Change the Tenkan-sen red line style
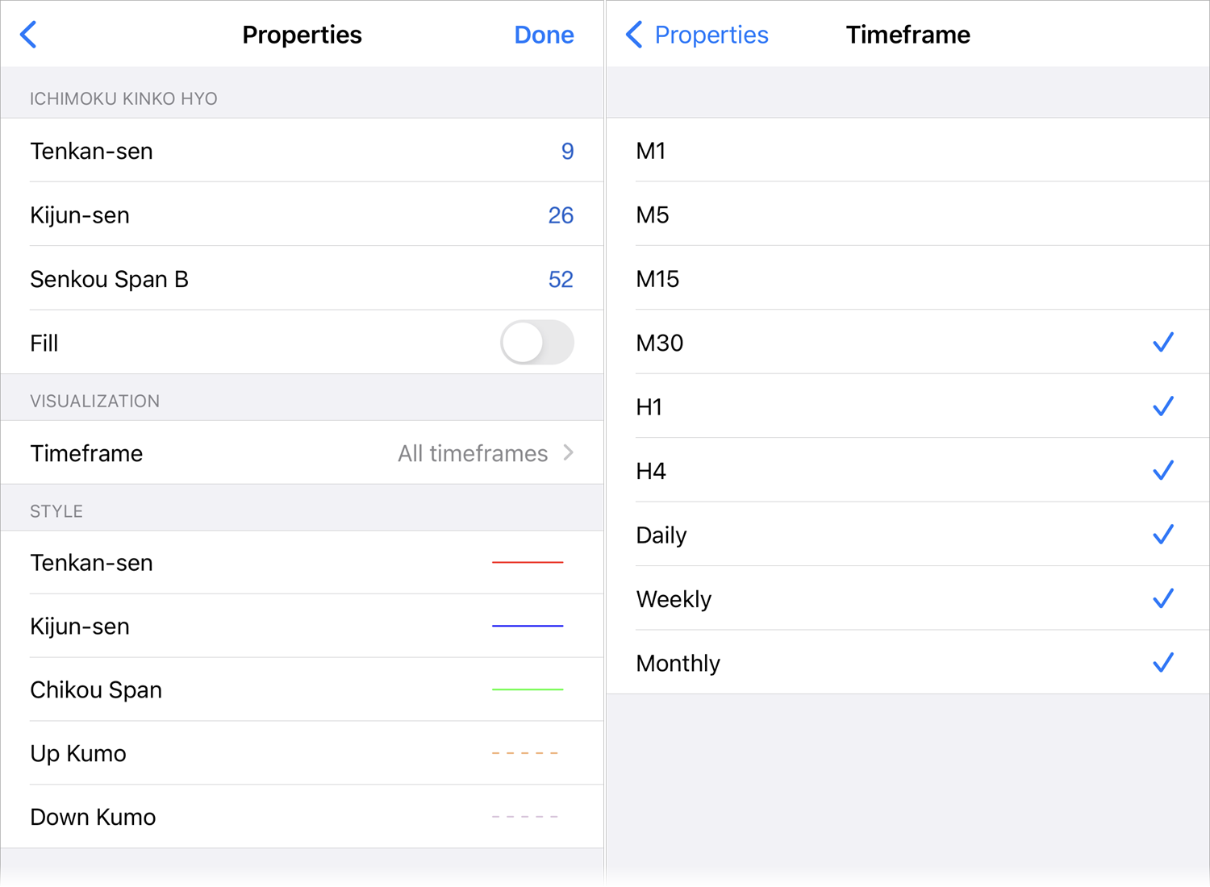Image resolution: width=1210 pixels, height=887 pixels. coord(528,563)
